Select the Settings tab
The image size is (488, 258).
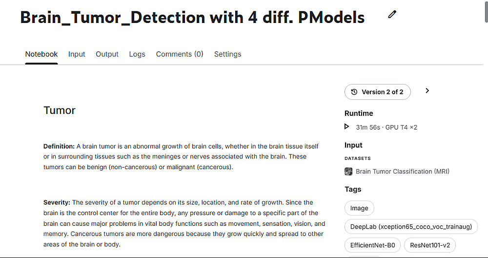(x=227, y=54)
